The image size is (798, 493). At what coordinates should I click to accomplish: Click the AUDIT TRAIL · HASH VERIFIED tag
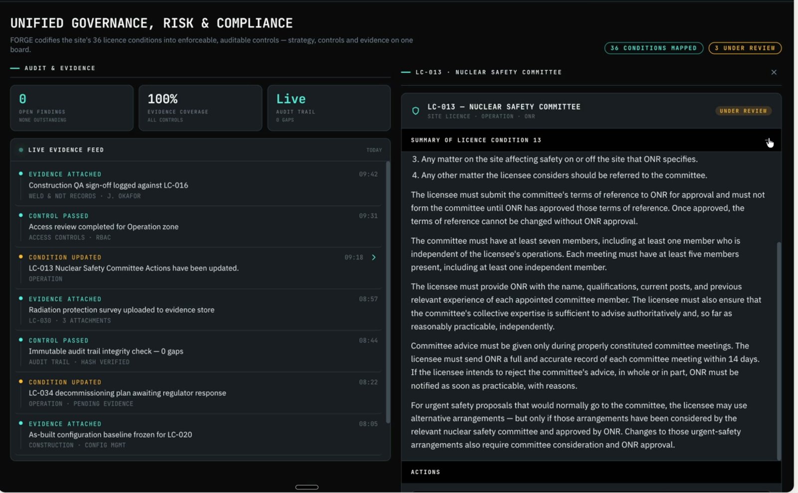[79, 362]
